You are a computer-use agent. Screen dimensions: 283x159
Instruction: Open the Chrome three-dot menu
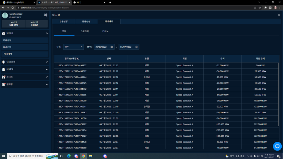coord(280,7)
